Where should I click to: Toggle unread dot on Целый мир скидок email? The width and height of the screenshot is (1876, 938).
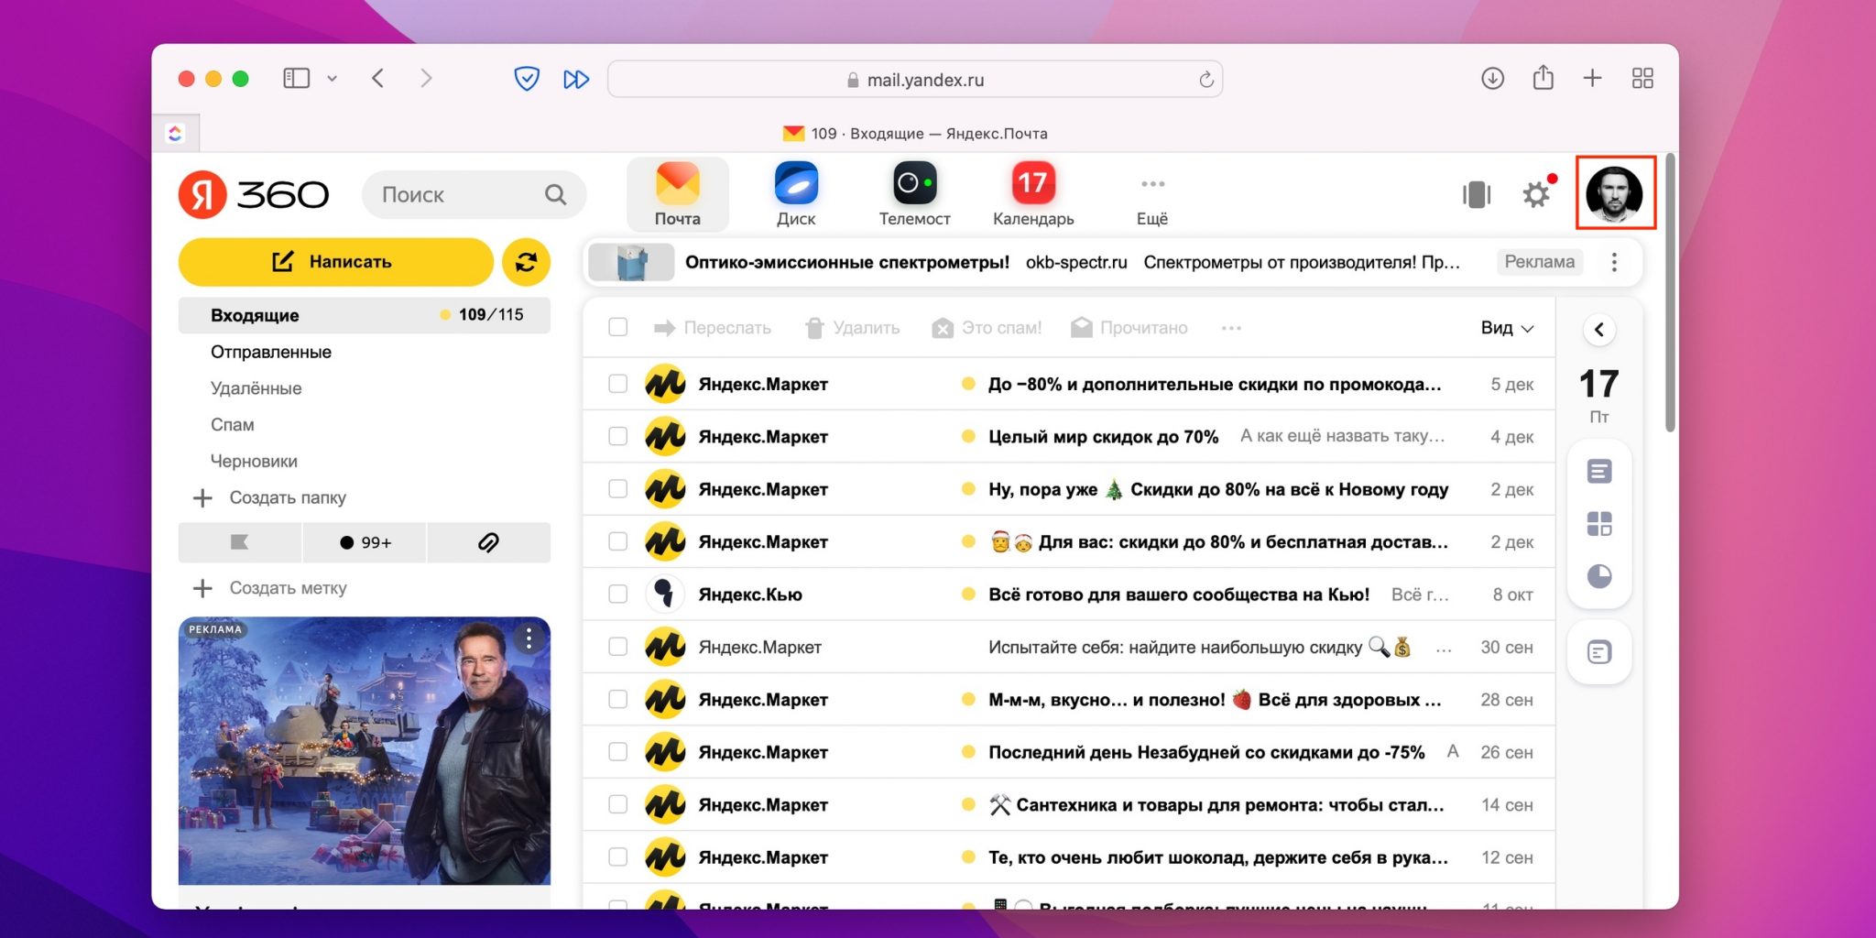click(967, 436)
